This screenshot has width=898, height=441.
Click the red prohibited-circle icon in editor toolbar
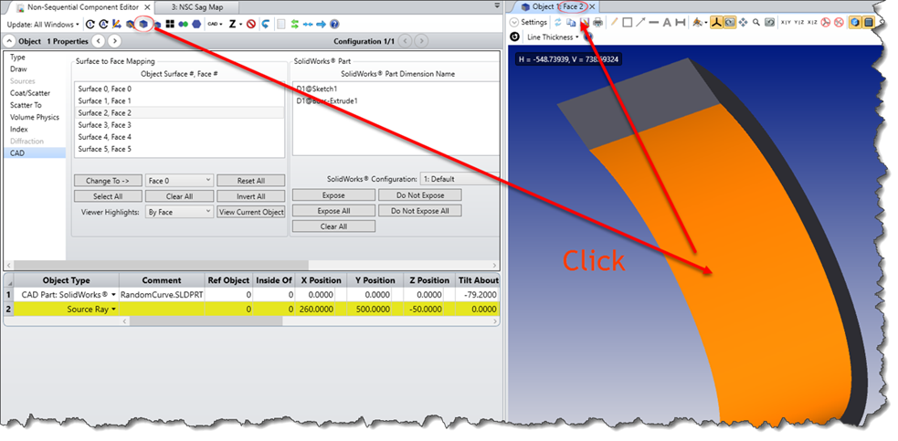point(250,24)
